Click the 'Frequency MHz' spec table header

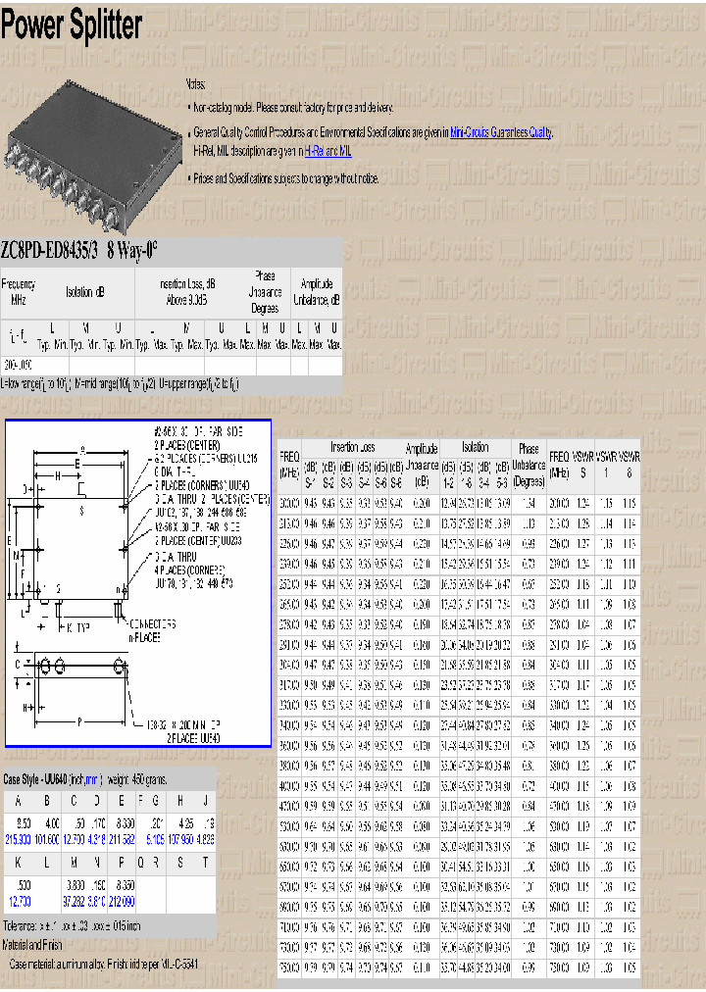pyautogui.click(x=19, y=292)
